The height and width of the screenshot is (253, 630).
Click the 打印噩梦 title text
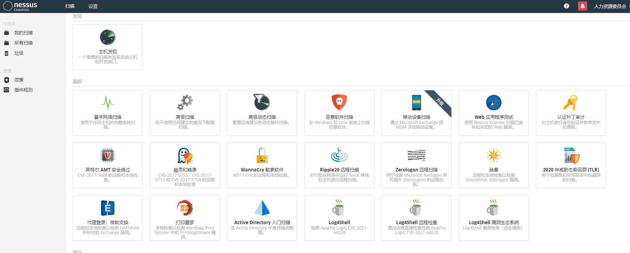coord(185,222)
